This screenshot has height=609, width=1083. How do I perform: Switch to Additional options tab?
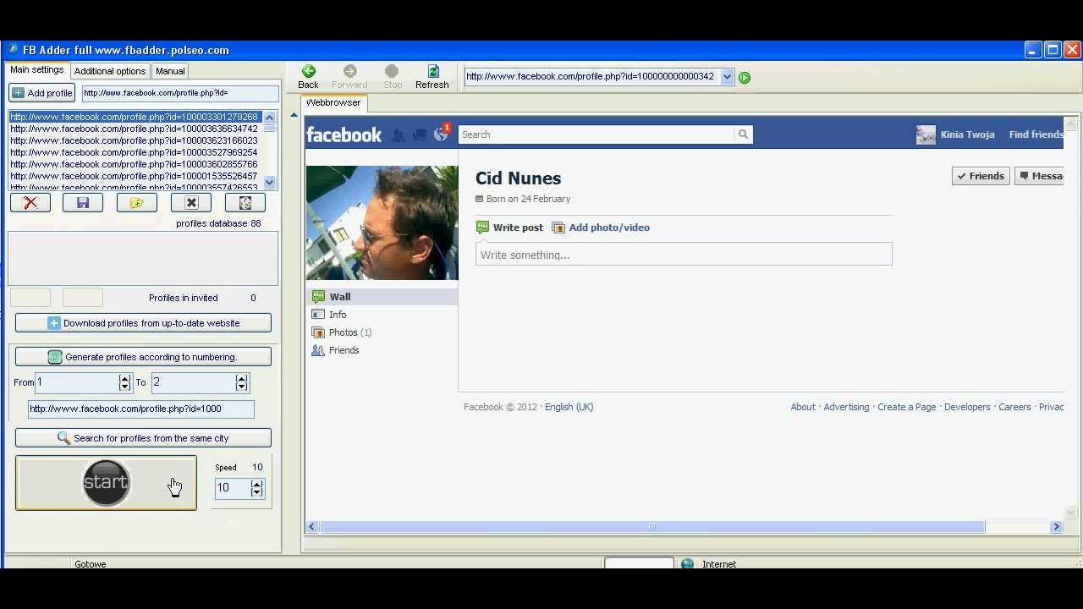tap(110, 71)
